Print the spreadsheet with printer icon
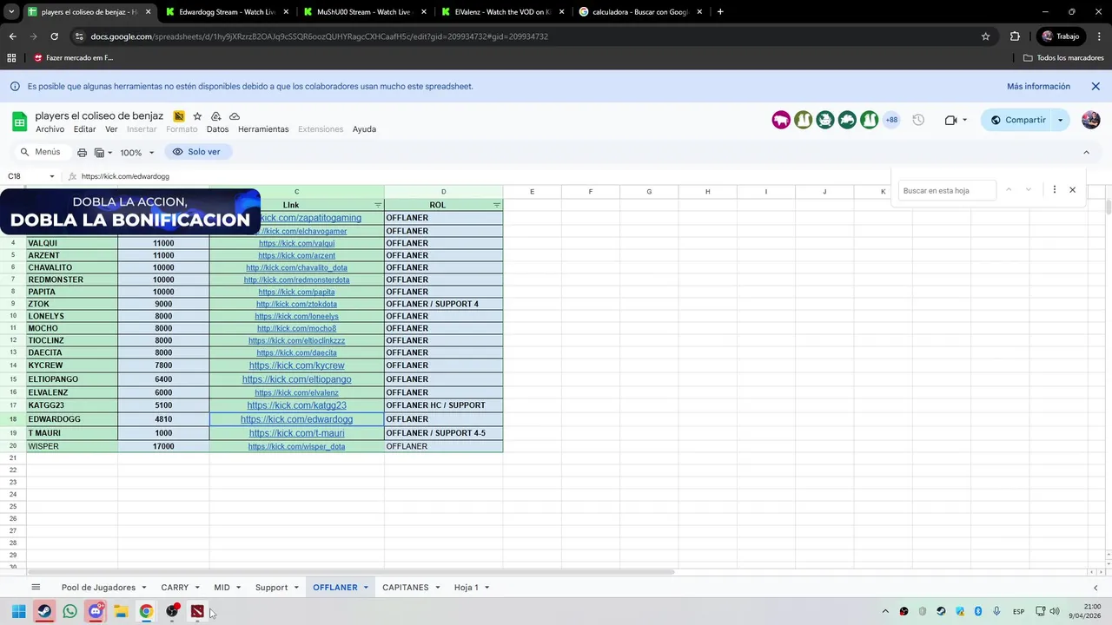The width and height of the screenshot is (1112, 625). 82,152
